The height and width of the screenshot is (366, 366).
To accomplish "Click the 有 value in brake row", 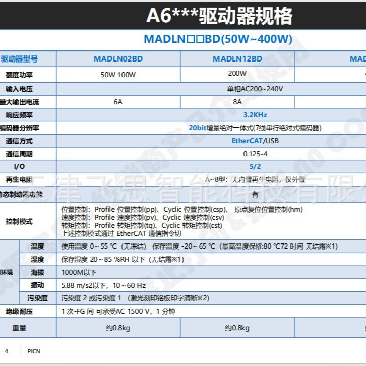I will [x=255, y=194].
